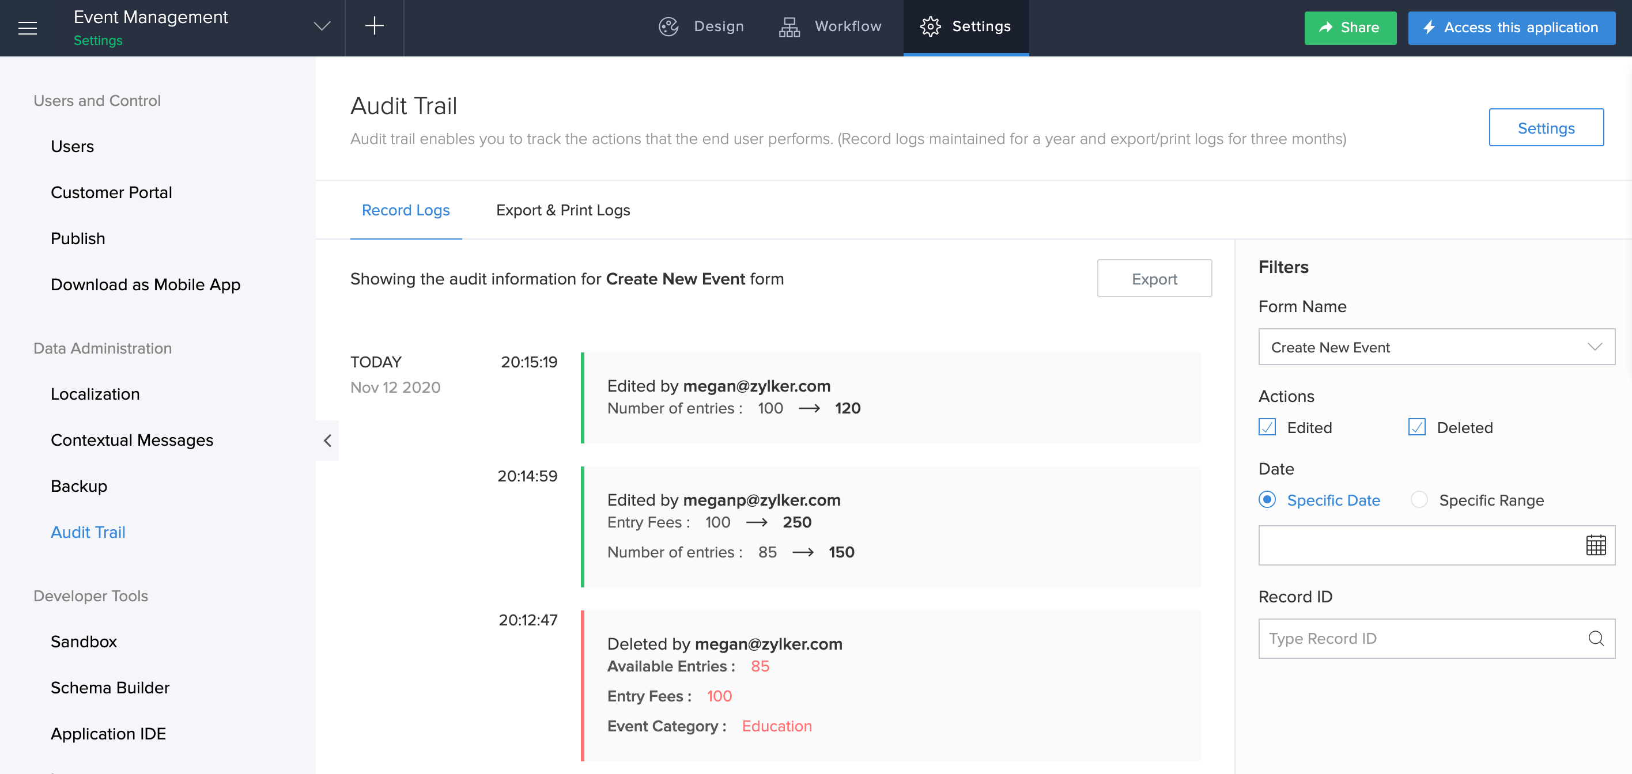The width and height of the screenshot is (1632, 774).
Task: Click the Design palette icon
Action: [668, 26]
